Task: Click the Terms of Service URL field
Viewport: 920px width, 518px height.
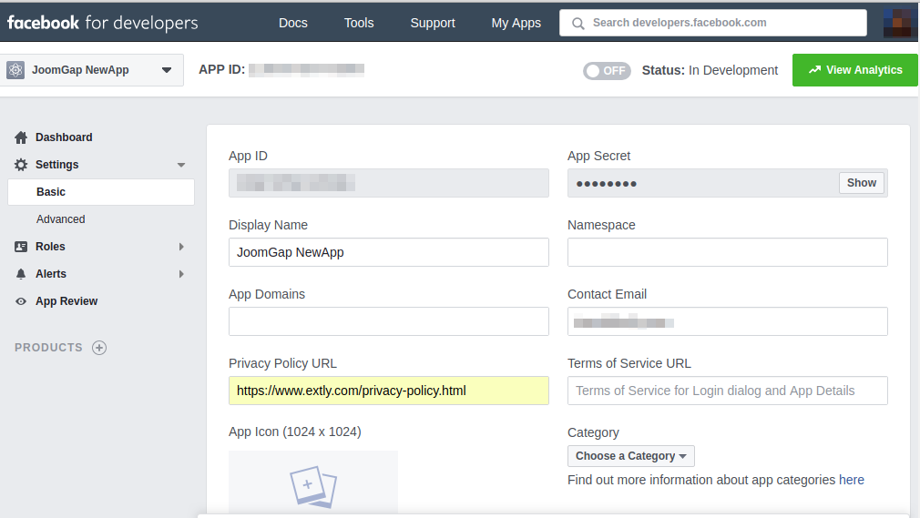Action: pyautogui.click(x=728, y=391)
